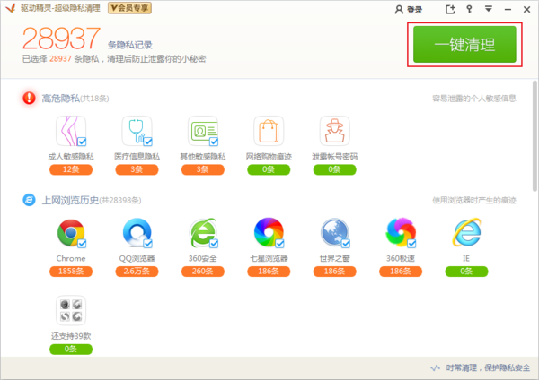Open the title bar dropdown menu arrow
This screenshot has width=539, height=380.
489,9
